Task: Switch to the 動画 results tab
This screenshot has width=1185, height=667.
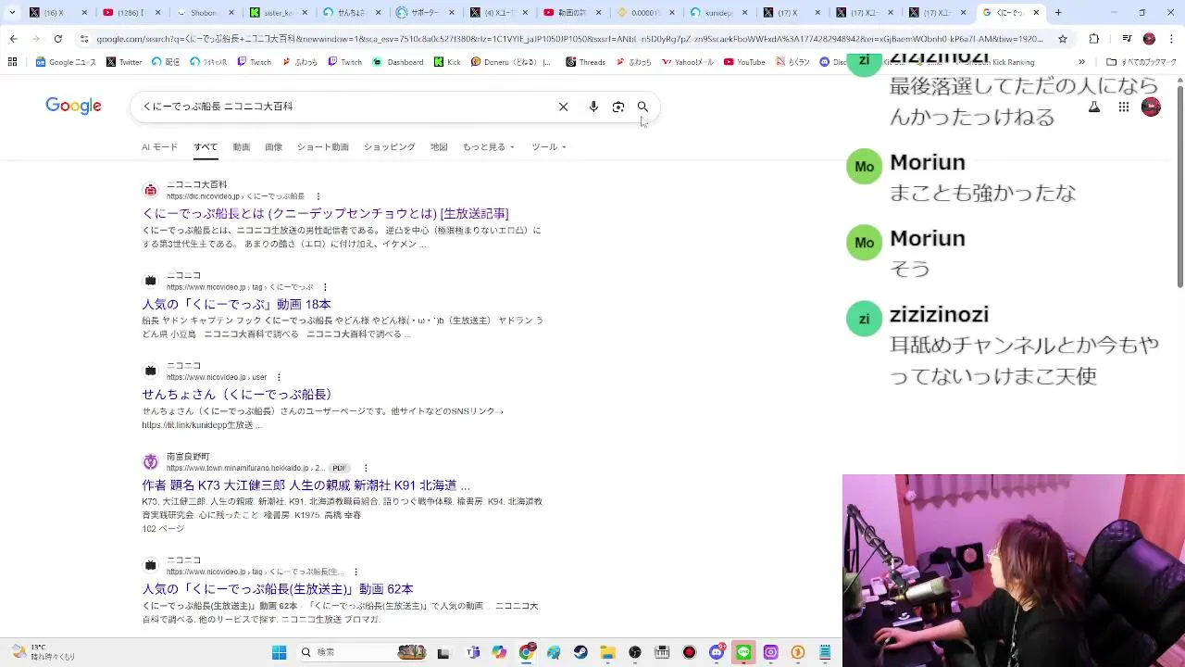Action: click(x=242, y=146)
